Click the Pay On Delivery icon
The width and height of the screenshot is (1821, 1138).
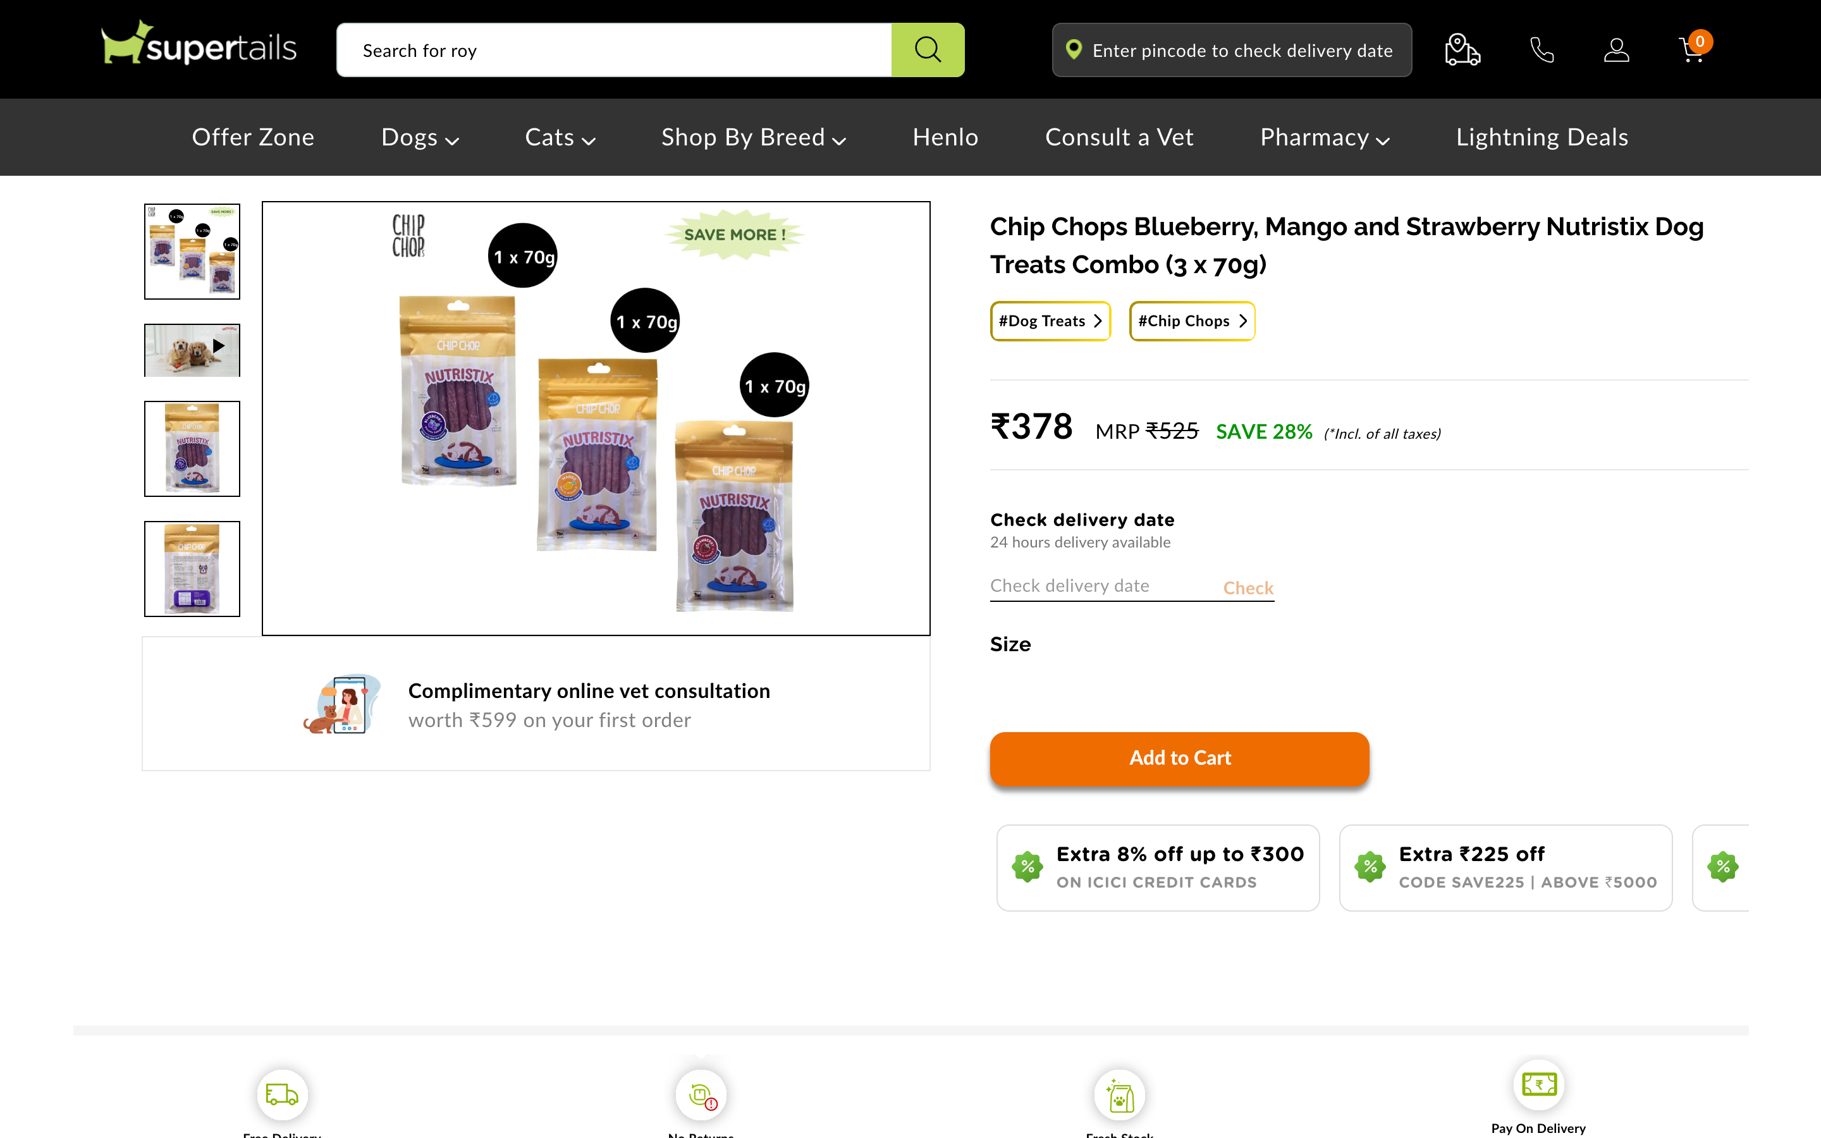[1539, 1084]
